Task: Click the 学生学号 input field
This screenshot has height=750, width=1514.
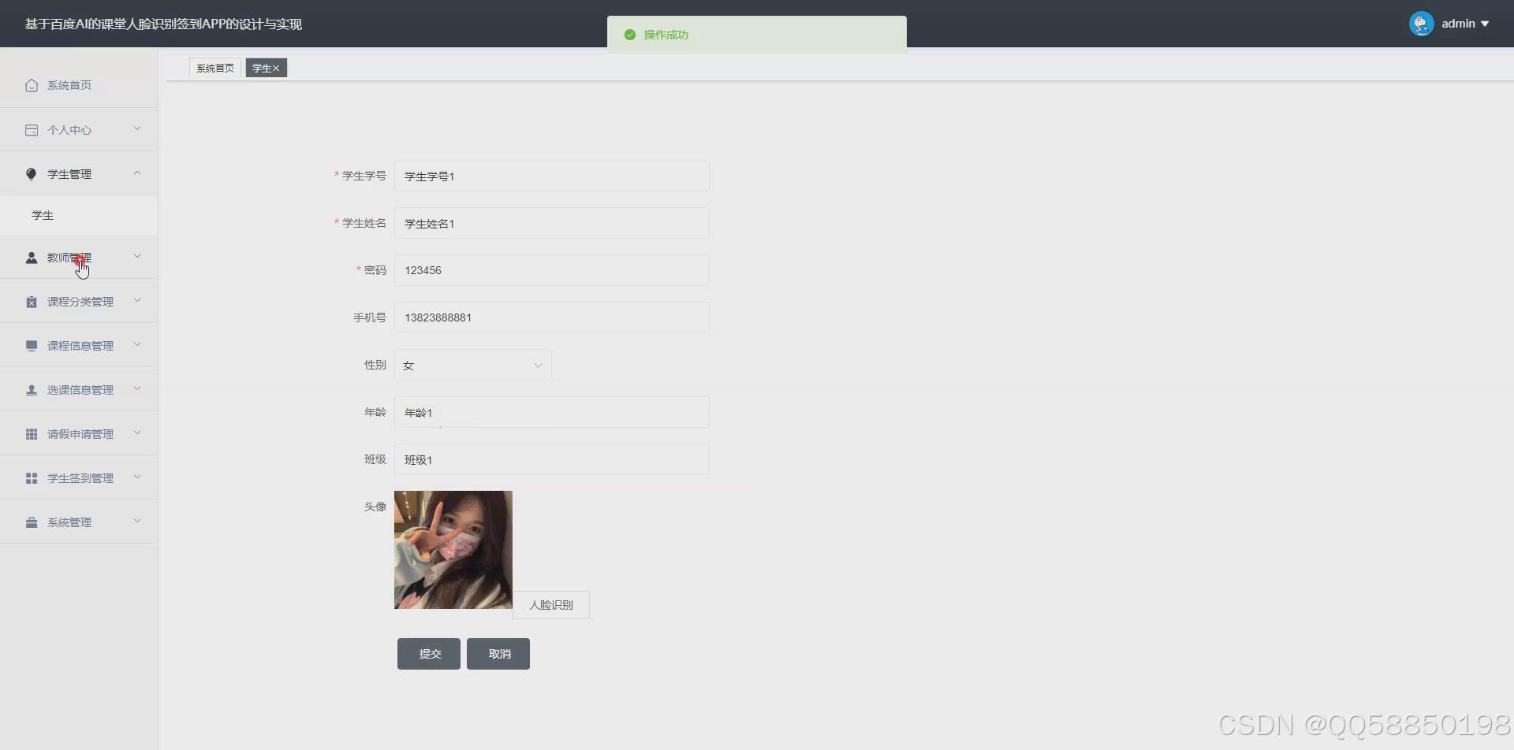Action: pyautogui.click(x=551, y=176)
